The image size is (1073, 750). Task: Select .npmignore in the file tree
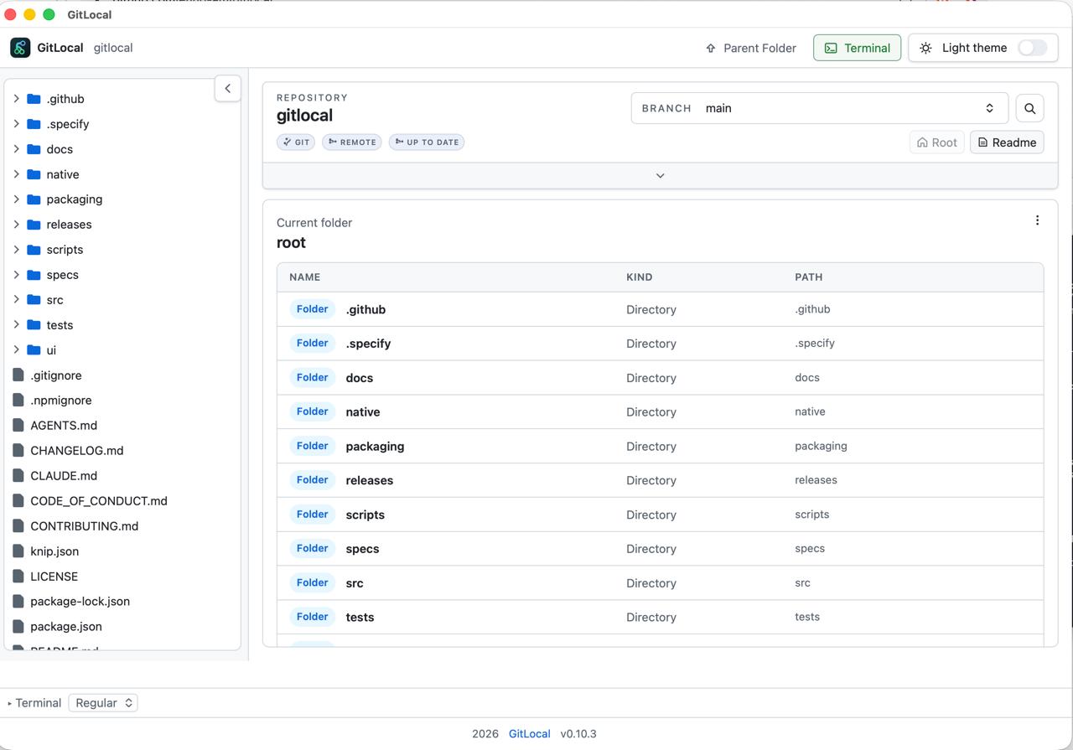(61, 401)
